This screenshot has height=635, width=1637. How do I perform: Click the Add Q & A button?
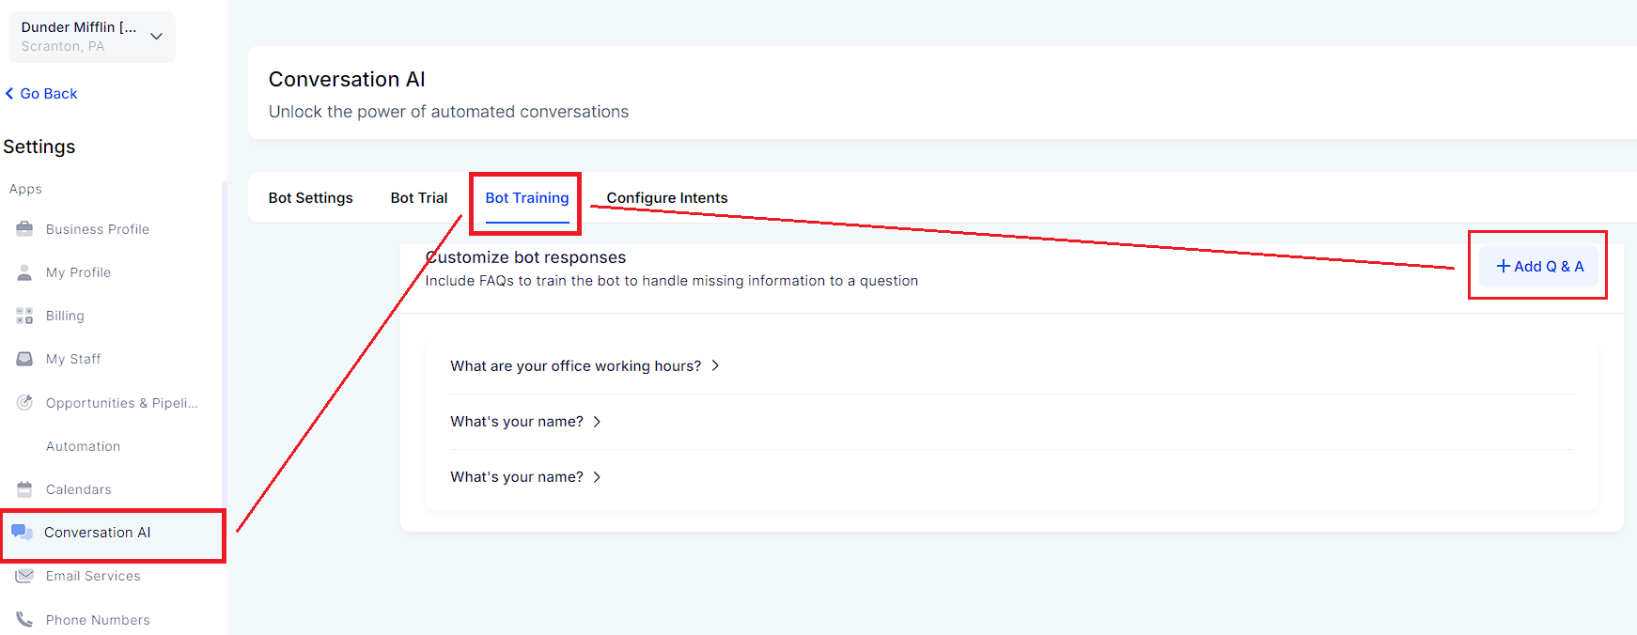pyautogui.click(x=1539, y=266)
